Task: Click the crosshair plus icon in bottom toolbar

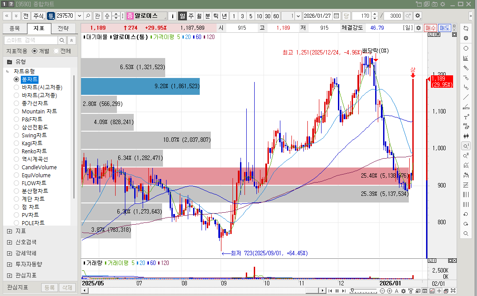Action: [439, 291]
